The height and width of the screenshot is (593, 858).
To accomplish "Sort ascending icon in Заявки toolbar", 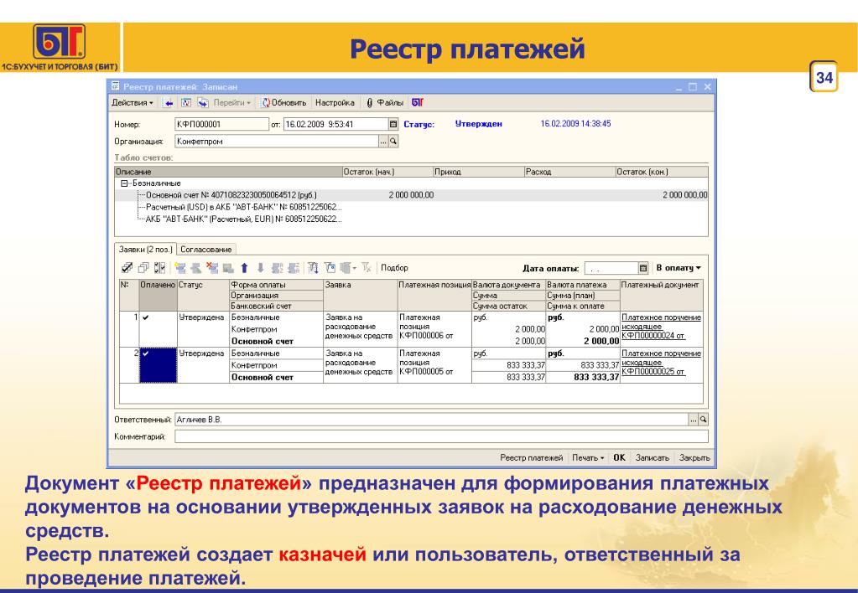I will pos(278,268).
